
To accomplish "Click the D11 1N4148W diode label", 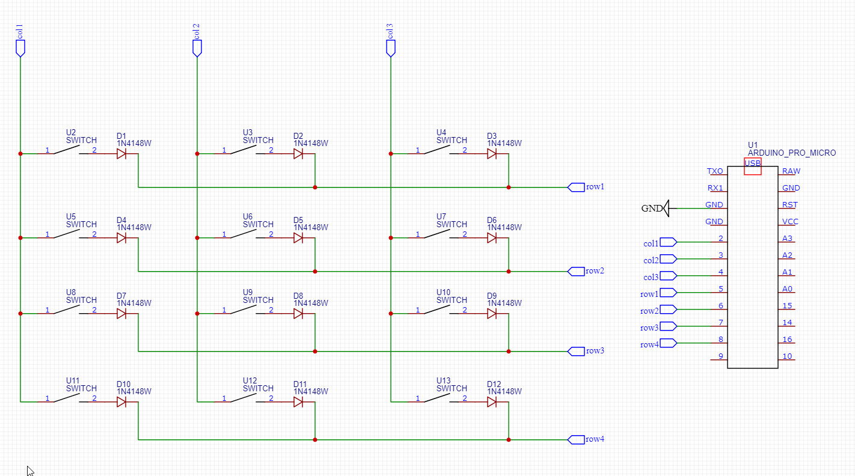I will (x=311, y=388).
